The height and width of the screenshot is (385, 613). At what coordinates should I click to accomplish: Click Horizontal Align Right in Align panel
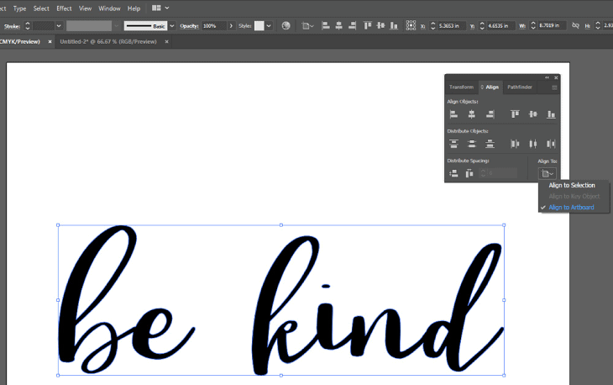(490, 114)
